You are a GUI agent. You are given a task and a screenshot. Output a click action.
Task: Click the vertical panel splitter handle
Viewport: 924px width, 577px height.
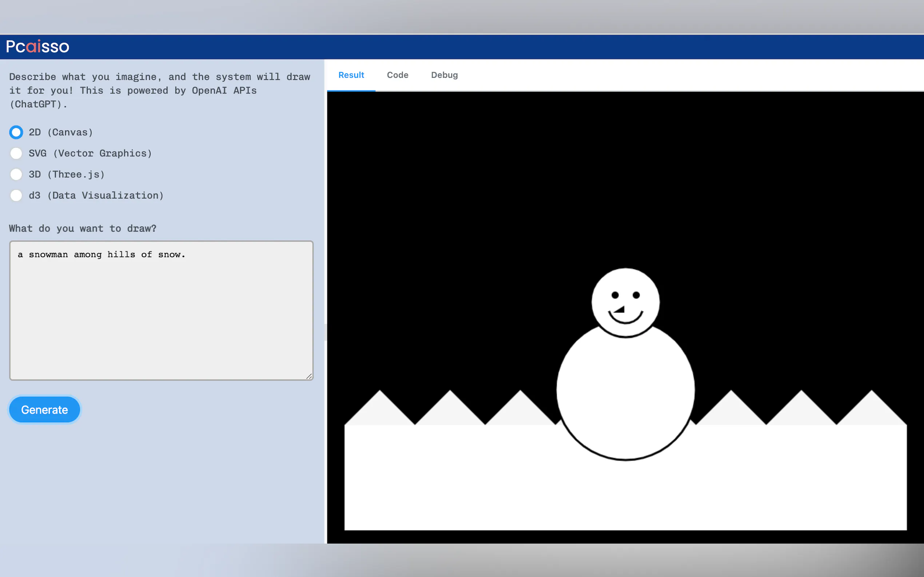326,332
